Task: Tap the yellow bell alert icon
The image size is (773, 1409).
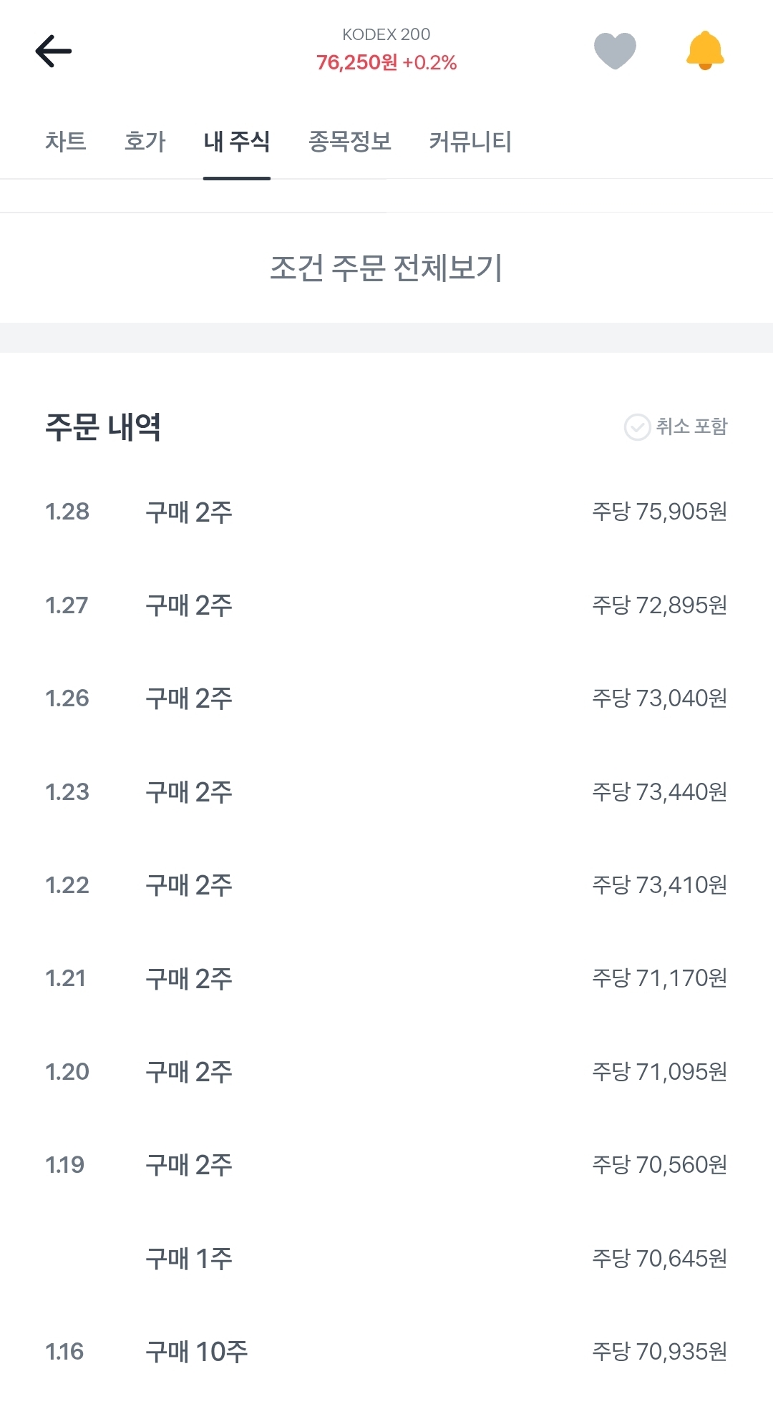Action: pos(705,51)
